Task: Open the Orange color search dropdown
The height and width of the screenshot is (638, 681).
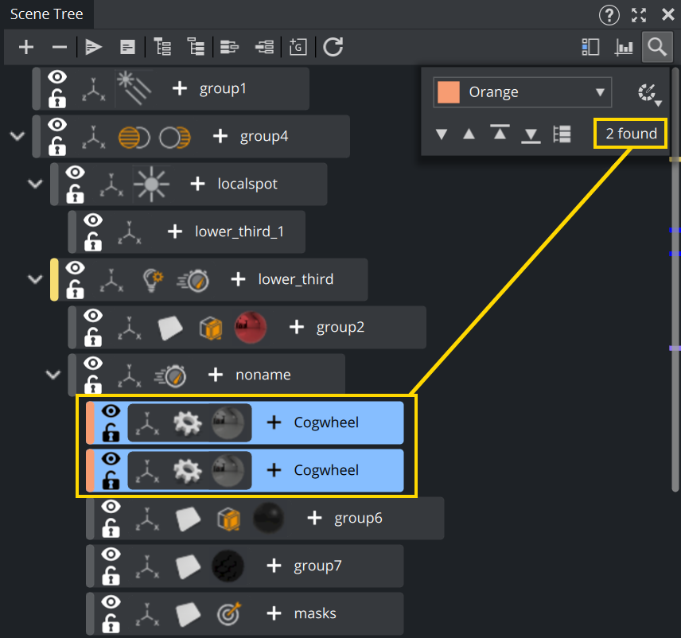Action: (522, 92)
